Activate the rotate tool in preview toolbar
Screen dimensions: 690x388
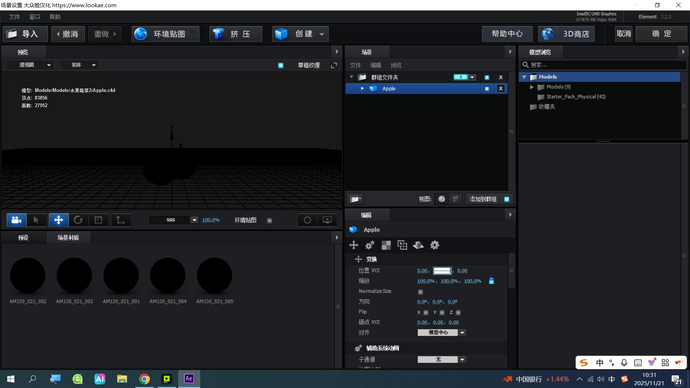tap(78, 220)
